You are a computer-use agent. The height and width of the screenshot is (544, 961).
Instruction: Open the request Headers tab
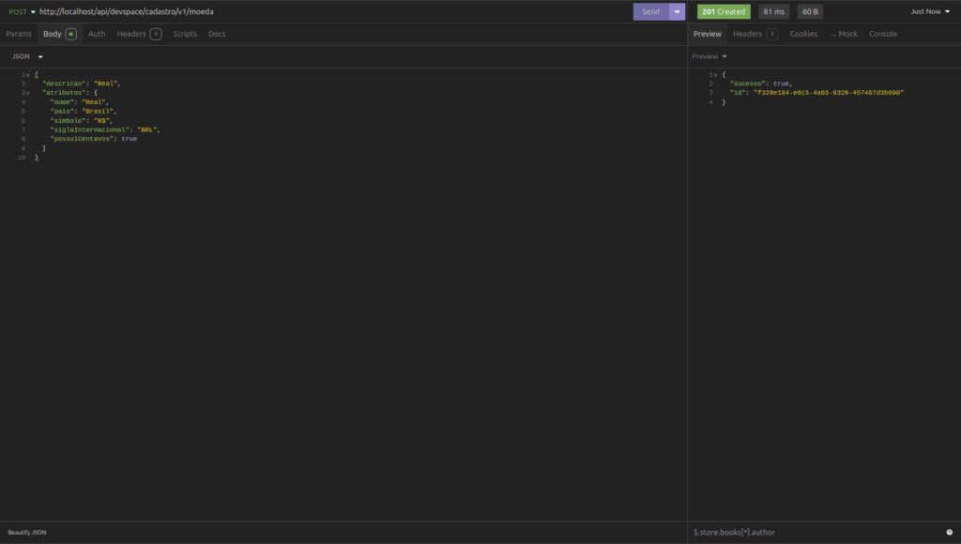click(x=139, y=35)
